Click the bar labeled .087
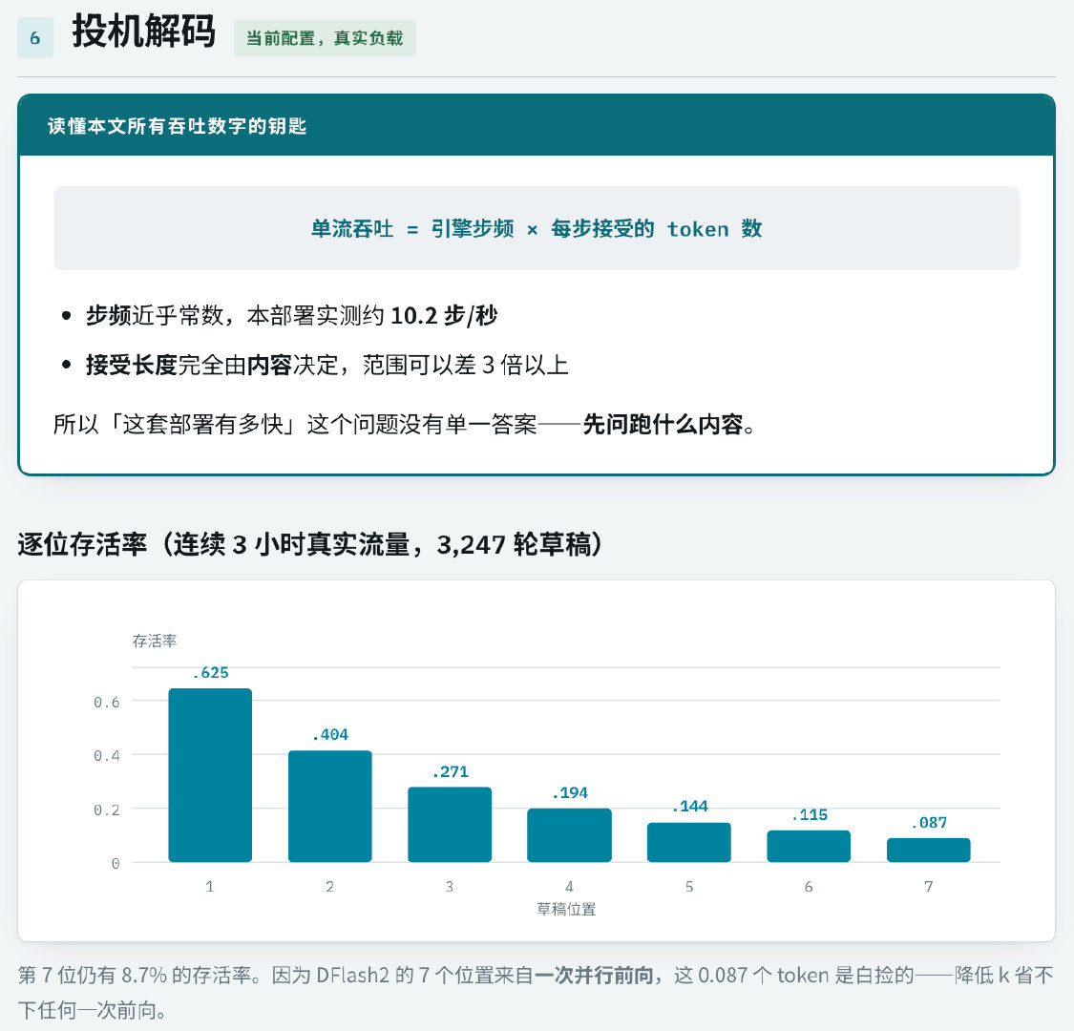Image resolution: width=1074 pixels, height=1031 pixels. (x=928, y=850)
